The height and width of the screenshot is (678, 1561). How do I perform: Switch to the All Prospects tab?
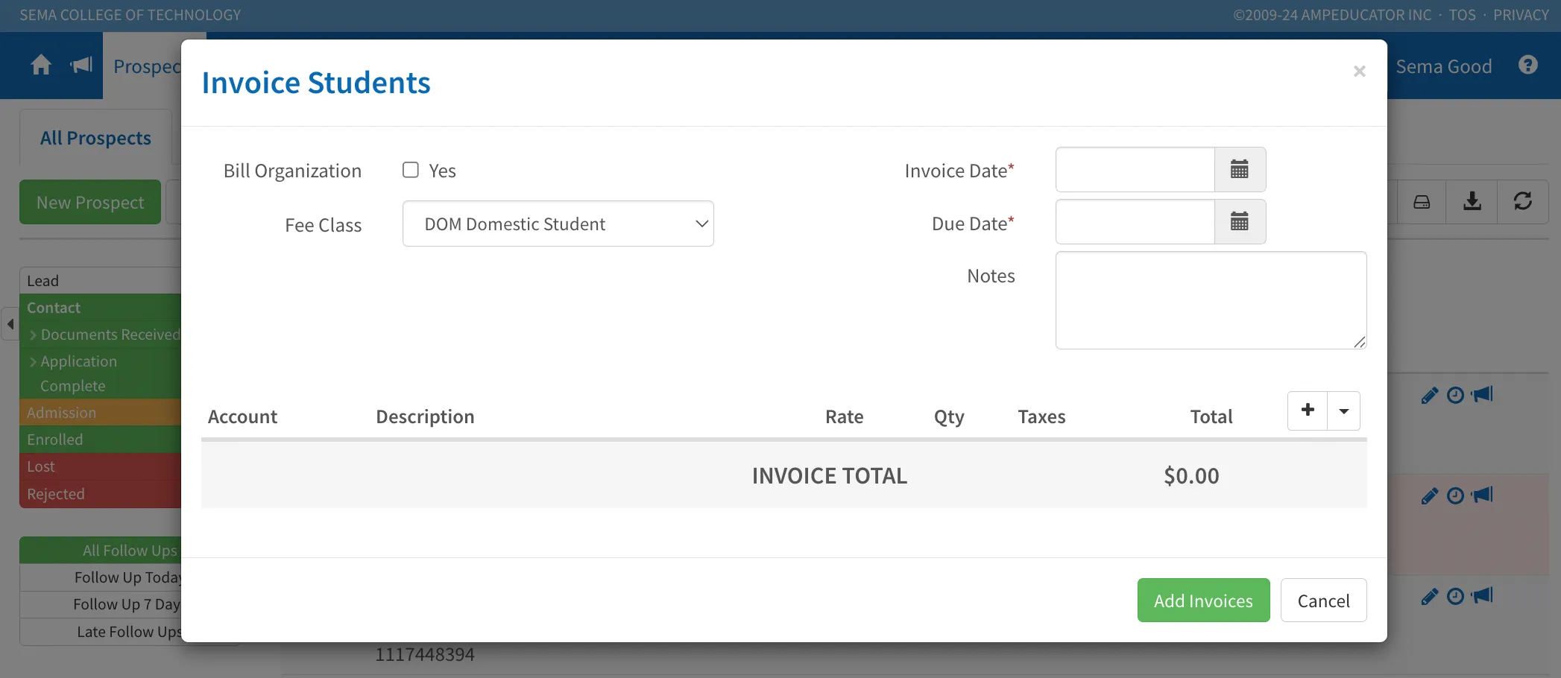tap(95, 138)
